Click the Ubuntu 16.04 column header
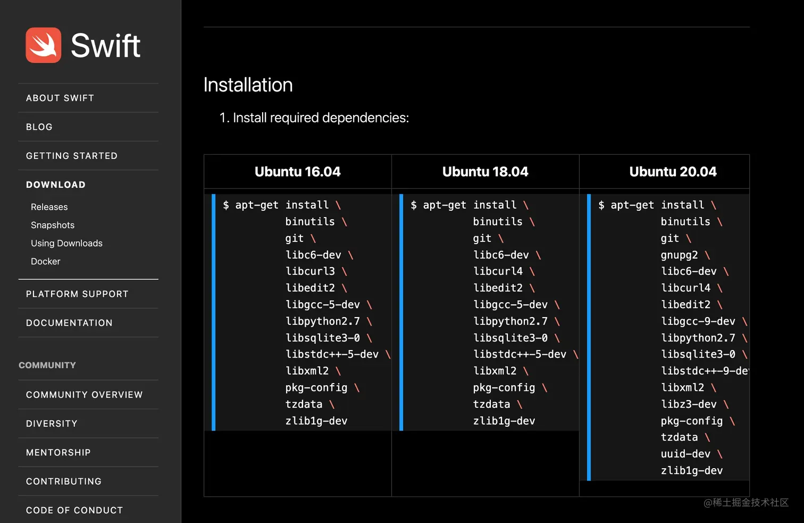 point(298,172)
